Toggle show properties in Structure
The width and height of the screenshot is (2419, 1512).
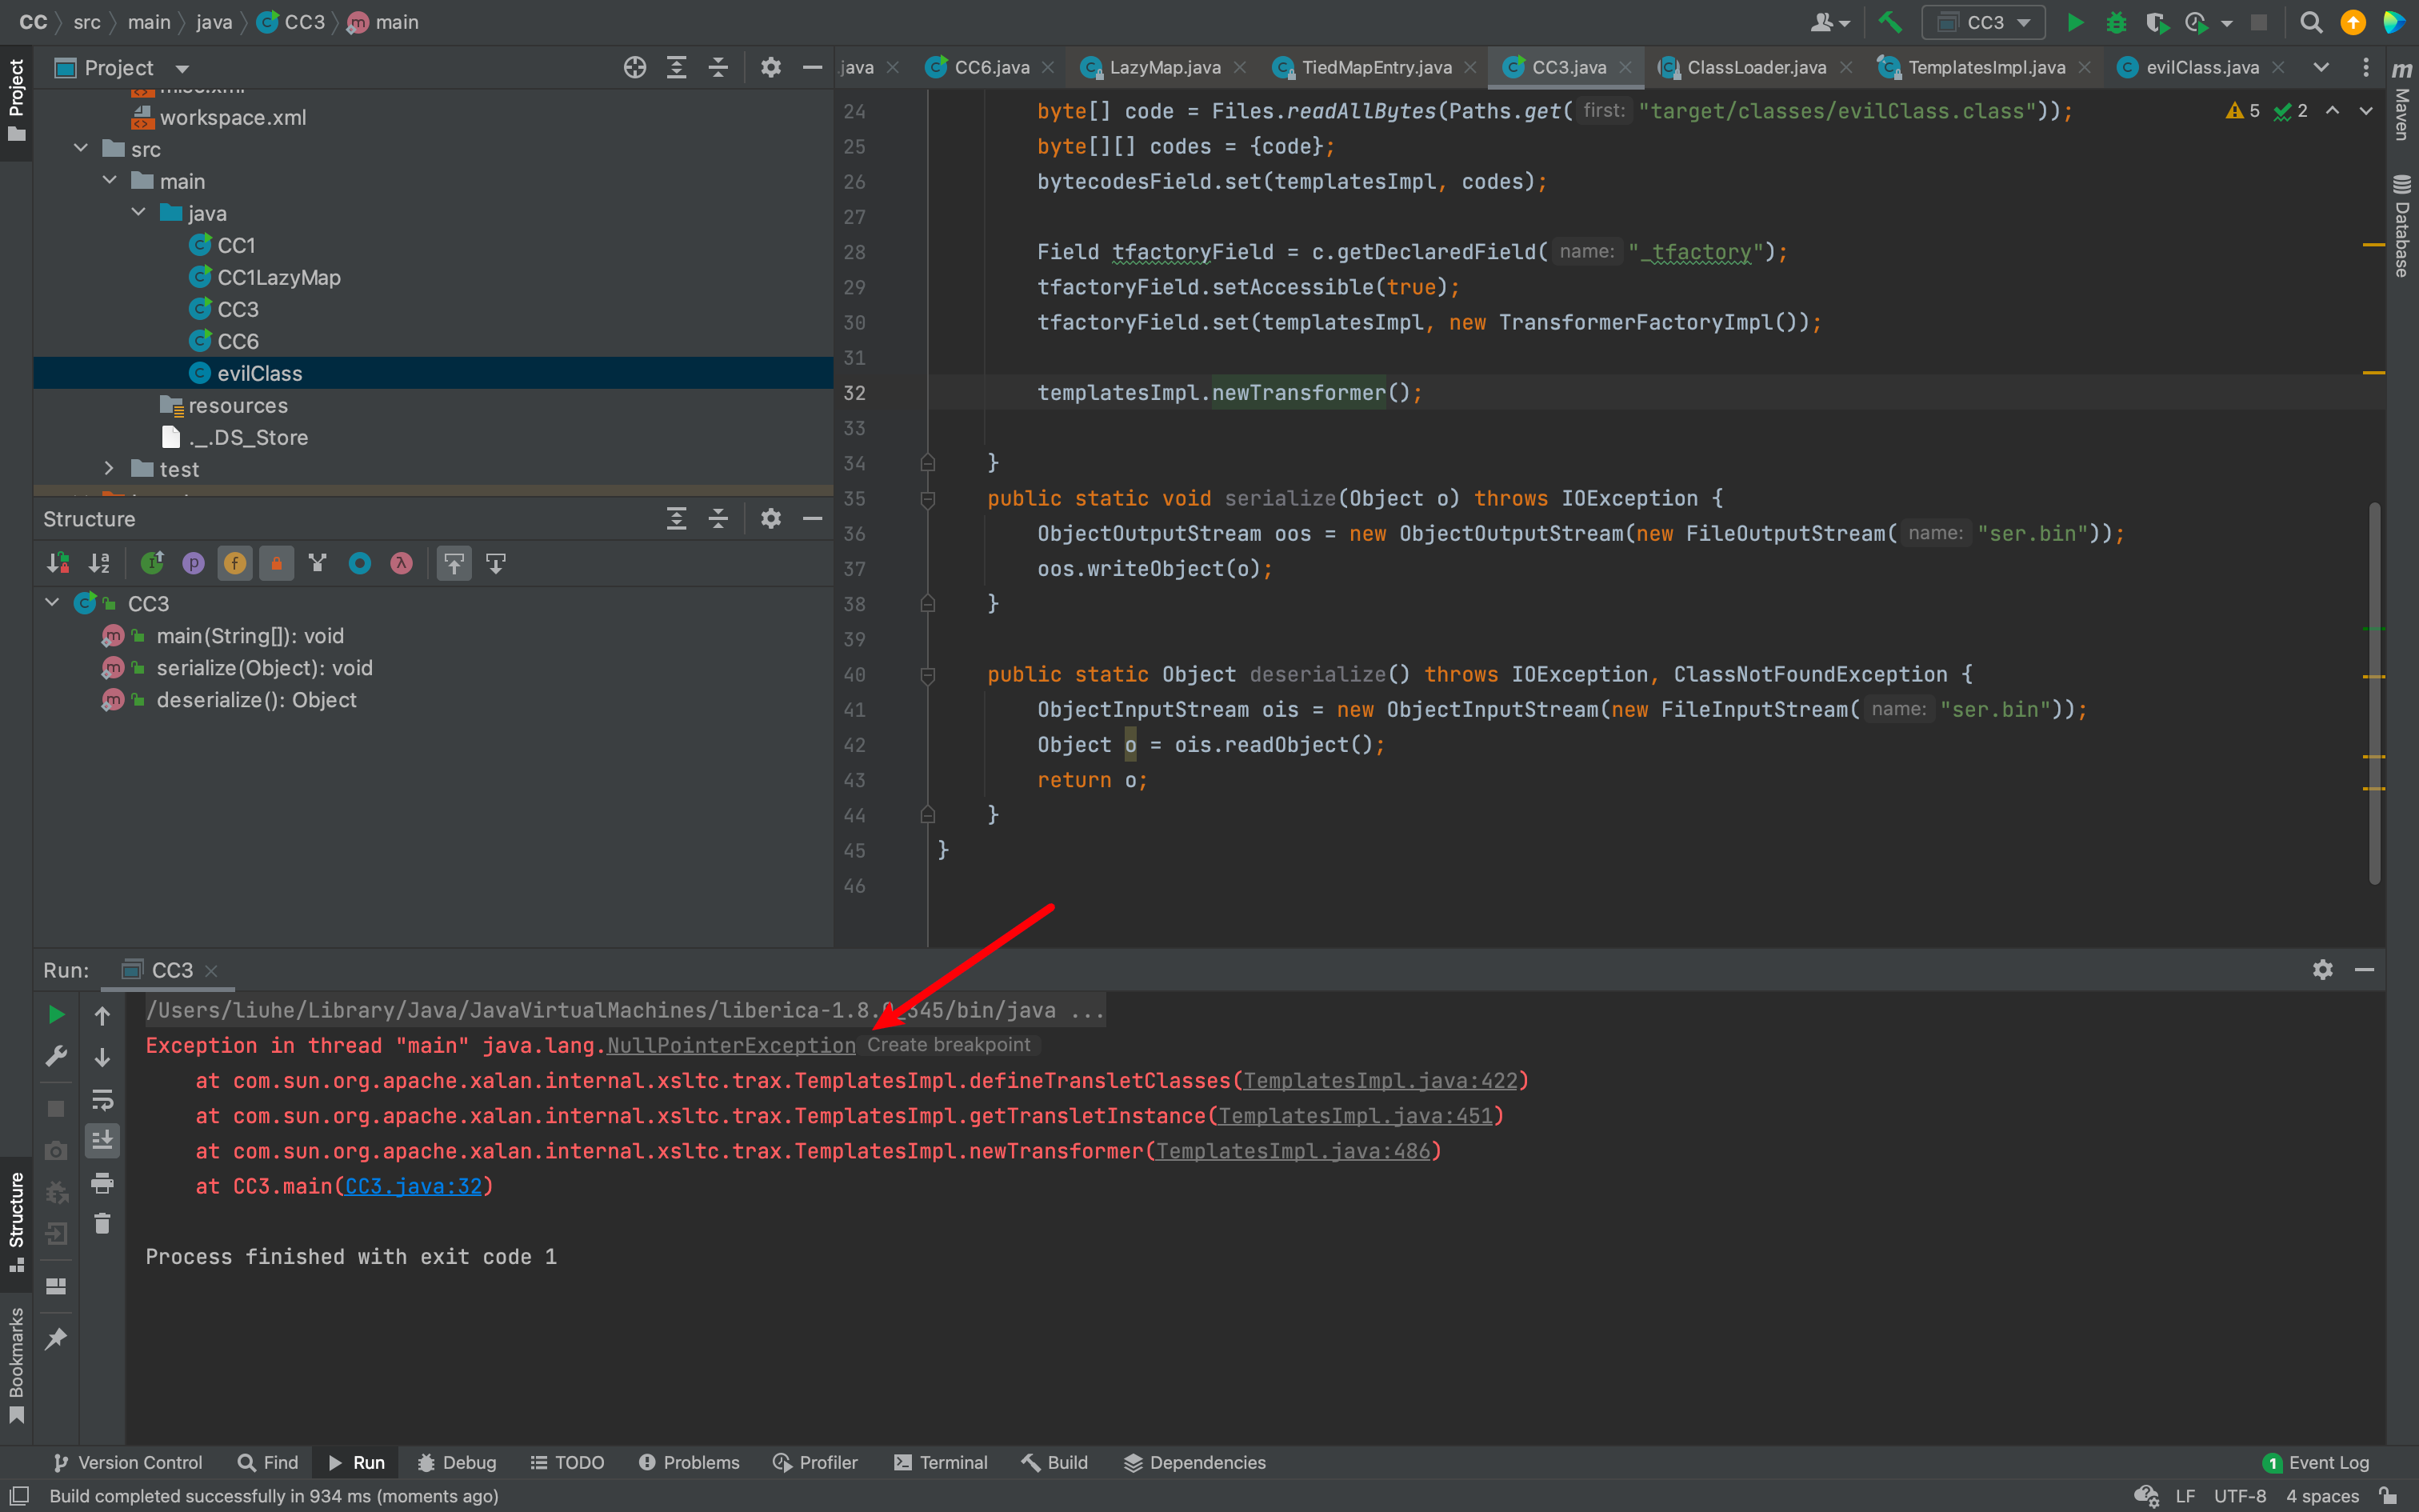(194, 563)
